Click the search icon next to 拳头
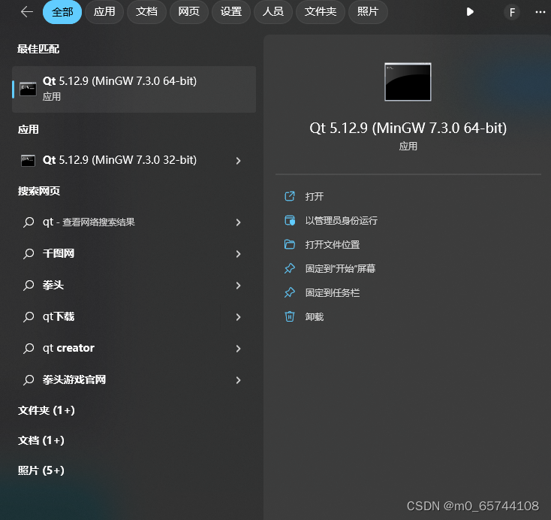 29,285
